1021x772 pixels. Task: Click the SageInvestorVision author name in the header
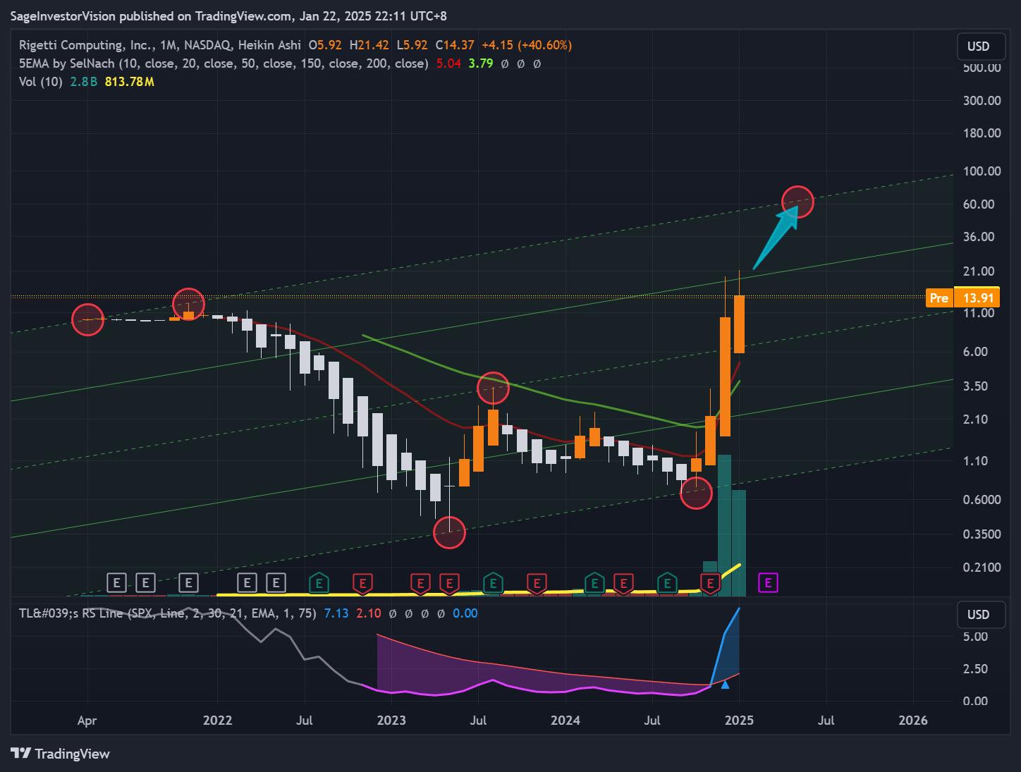pos(63,16)
